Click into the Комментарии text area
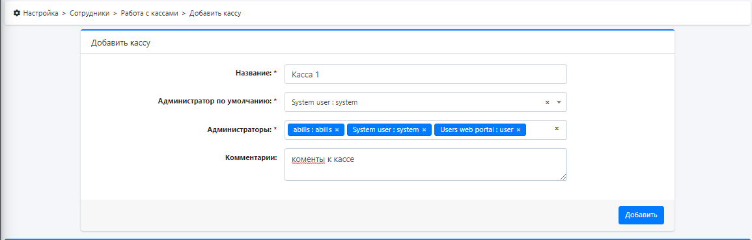Screen dimensions: 752x240 coord(425,165)
